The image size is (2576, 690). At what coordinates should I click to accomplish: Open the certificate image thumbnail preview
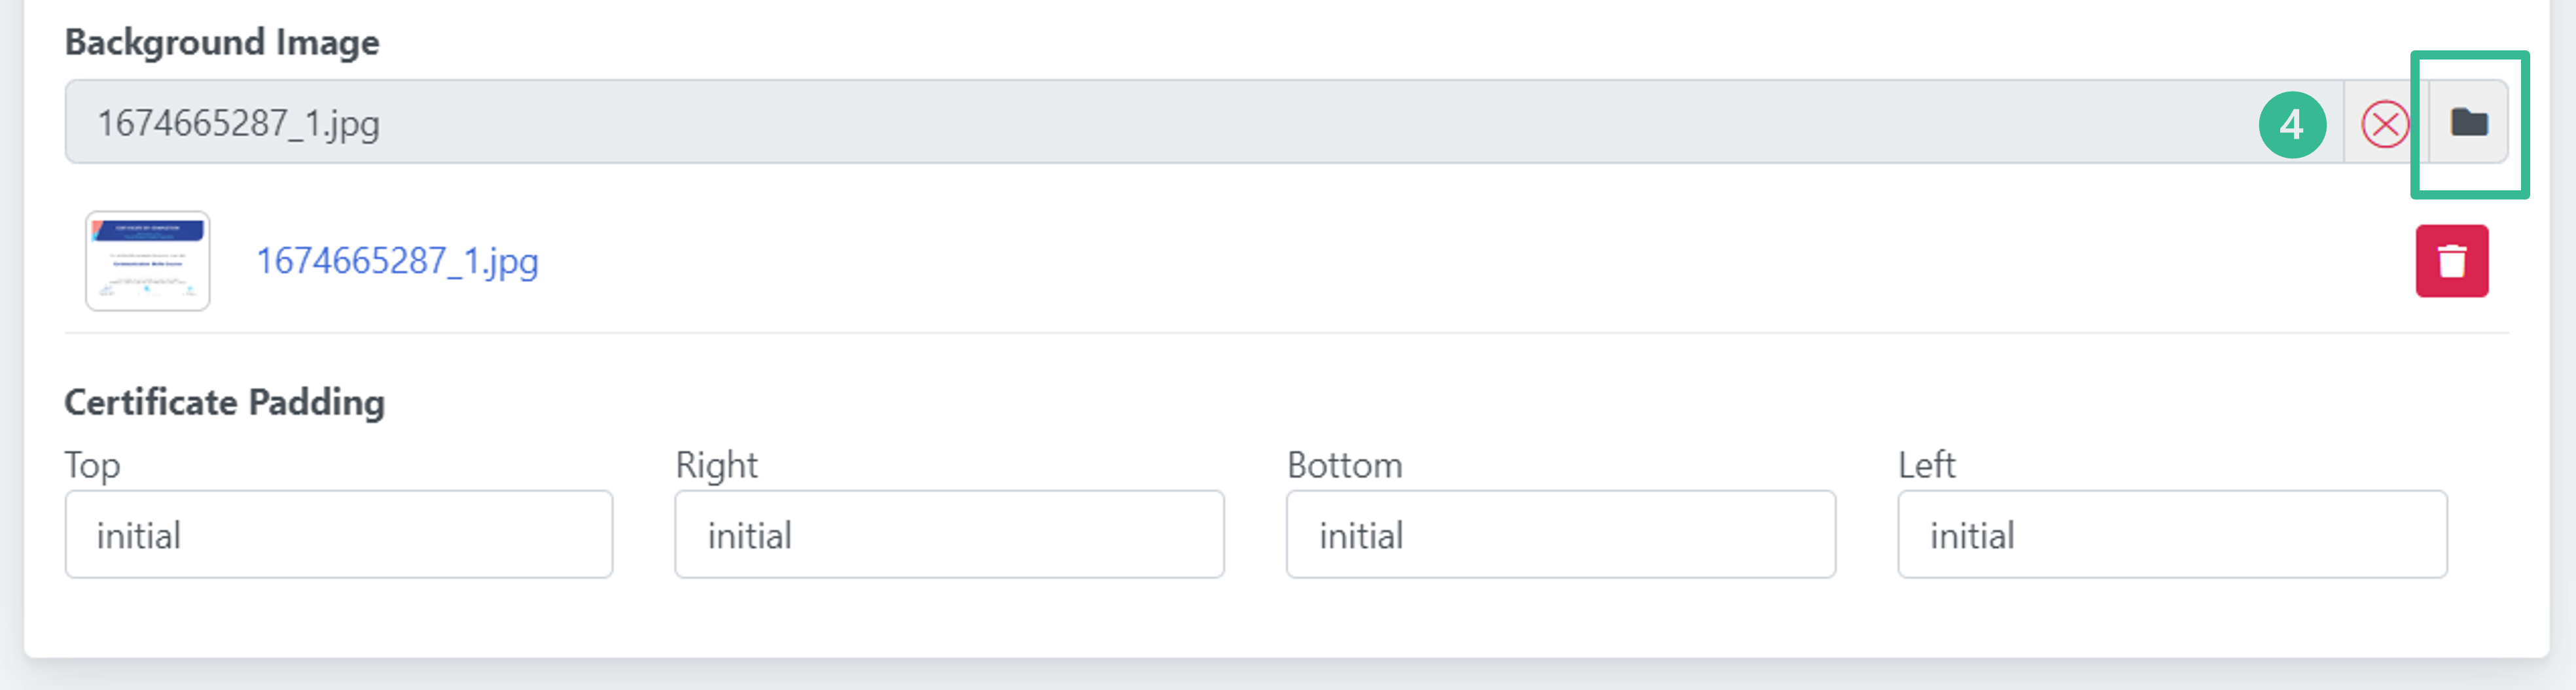(147, 260)
